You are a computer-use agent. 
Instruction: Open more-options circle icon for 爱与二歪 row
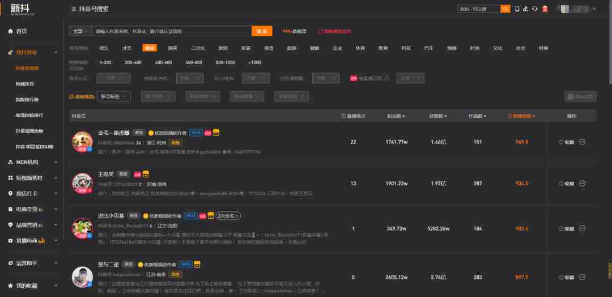click(x=582, y=277)
